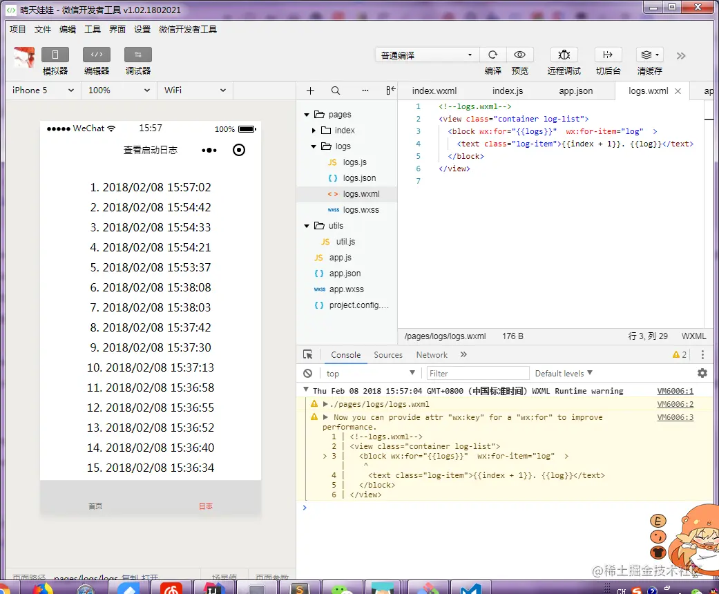
Task: Show more devtools tabs chevron
Action: pos(463,354)
